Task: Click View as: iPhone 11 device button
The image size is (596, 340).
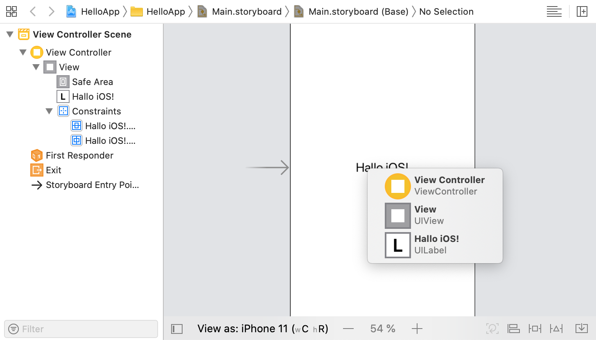Action: [x=263, y=329]
